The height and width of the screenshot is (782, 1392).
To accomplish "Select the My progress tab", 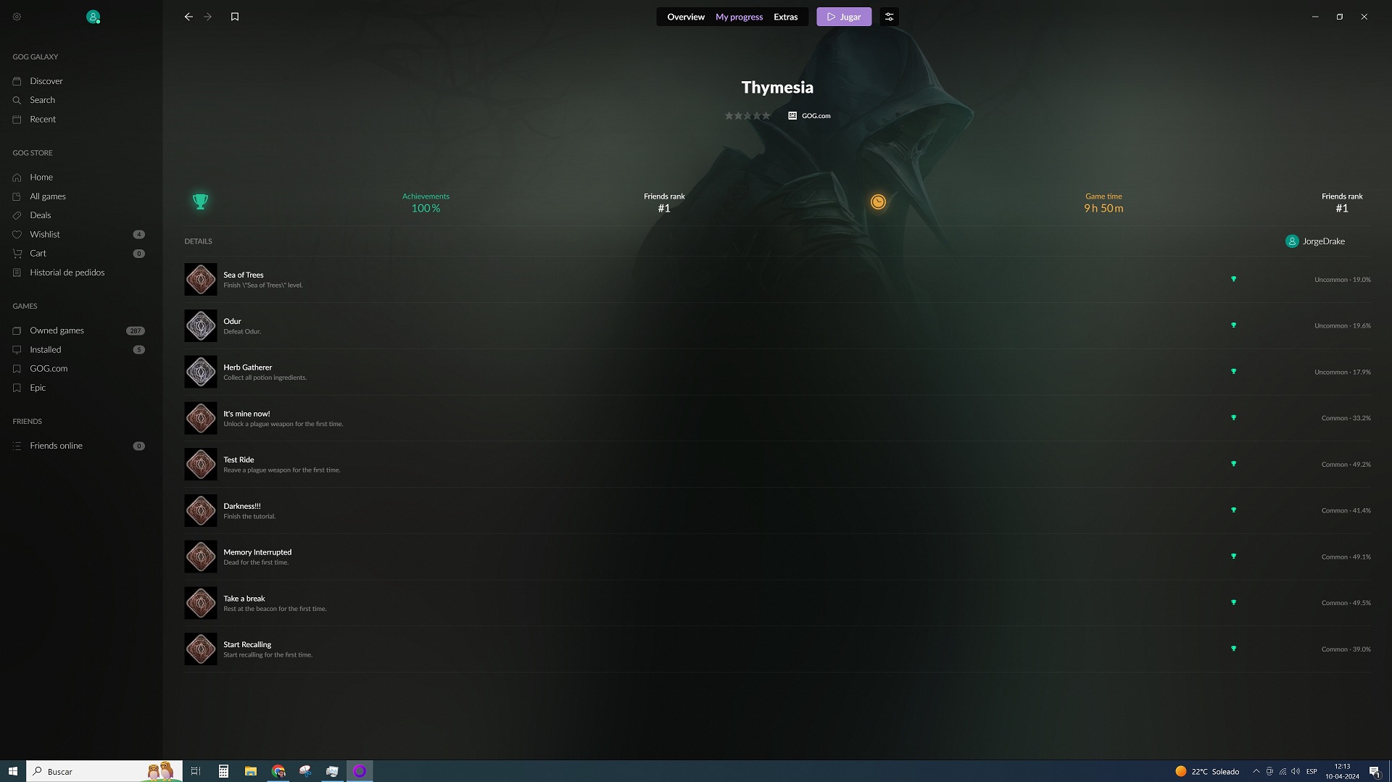I will (739, 17).
